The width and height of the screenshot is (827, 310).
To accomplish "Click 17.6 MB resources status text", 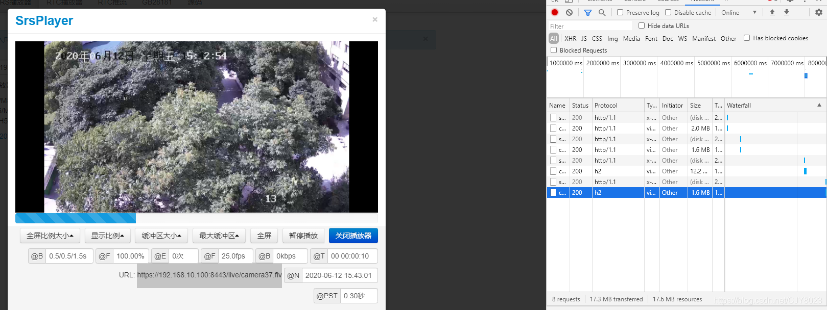I will point(677,299).
